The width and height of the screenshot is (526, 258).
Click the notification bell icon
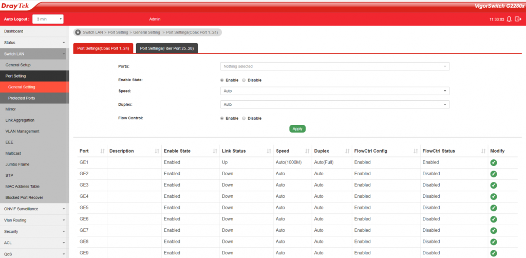pos(509,19)
